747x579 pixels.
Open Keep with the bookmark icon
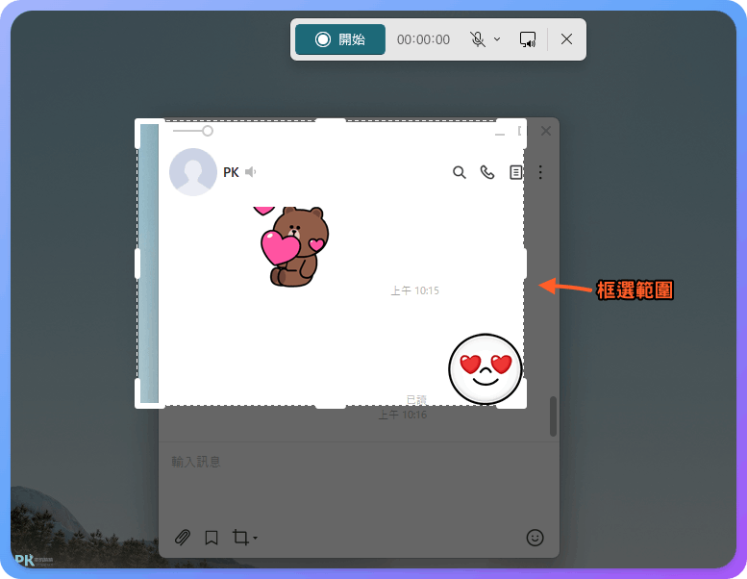tap(212, 538)
